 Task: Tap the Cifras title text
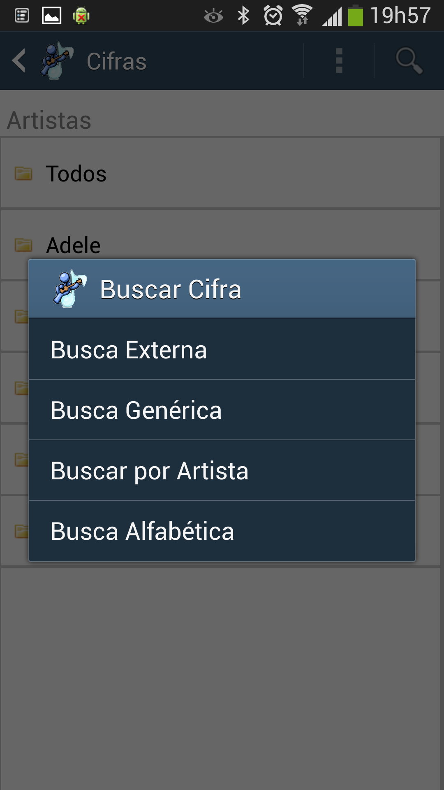click(x=117, y=61)
